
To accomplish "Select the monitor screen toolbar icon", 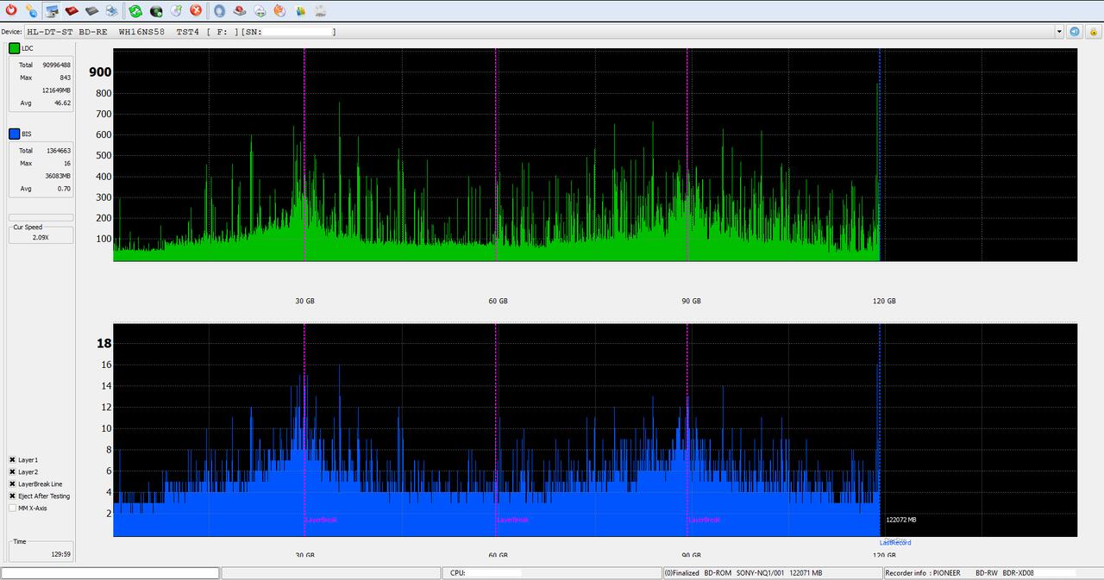I will (53, 10).
